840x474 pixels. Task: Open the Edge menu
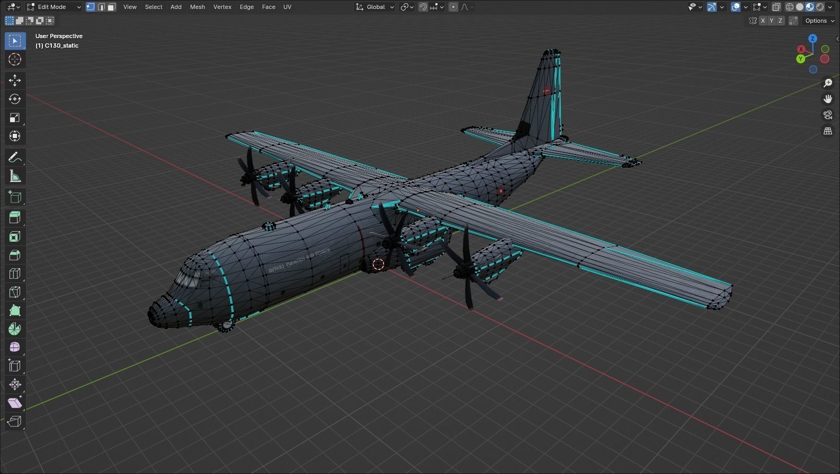[247, 7]
